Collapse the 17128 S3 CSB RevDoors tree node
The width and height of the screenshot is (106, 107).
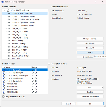tap(5, 10)
